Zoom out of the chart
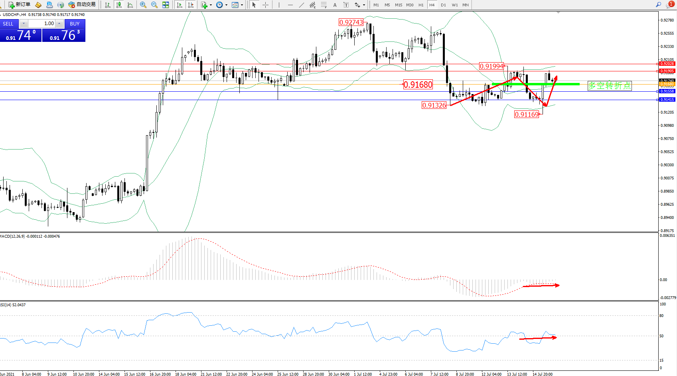The image size is (677, 376). click(154, 5)
